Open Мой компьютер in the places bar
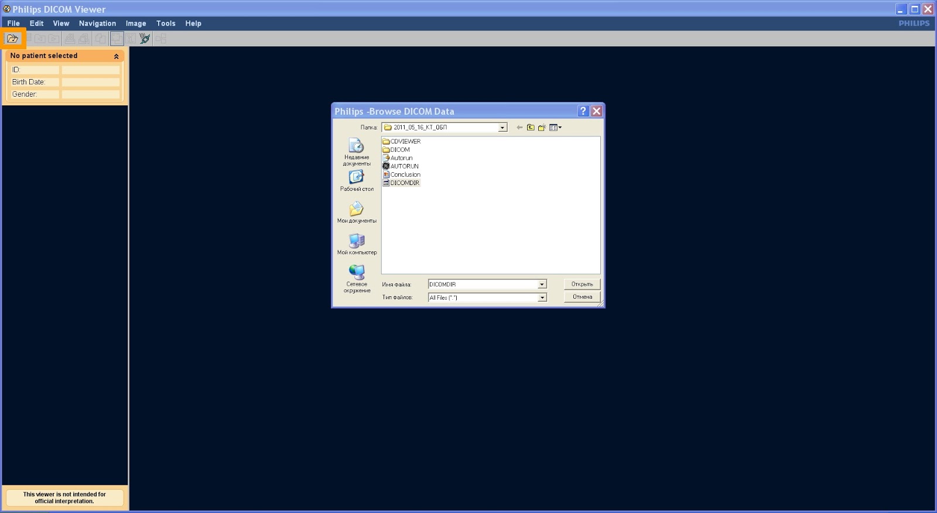 (357, 244)
